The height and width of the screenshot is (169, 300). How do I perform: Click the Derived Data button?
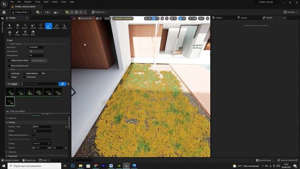point(263,160)
